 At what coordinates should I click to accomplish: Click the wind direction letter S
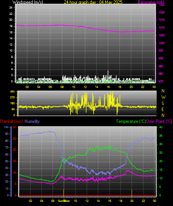[163, 104]
